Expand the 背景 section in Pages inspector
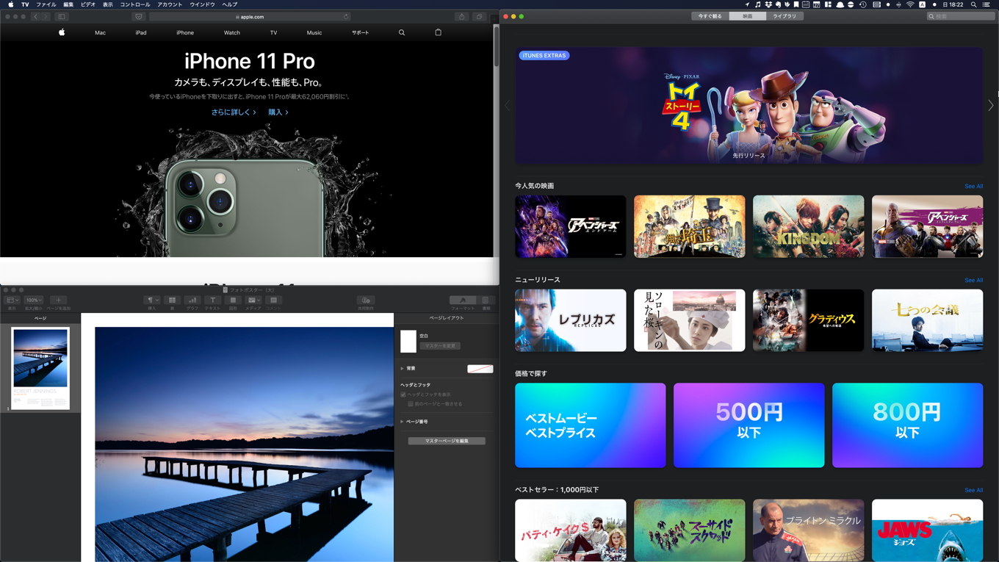Image resolution: width=999 pixels, height=562 pixels. pyautogui.click(x=402, y=368)
